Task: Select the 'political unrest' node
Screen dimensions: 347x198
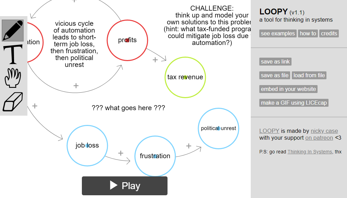Action: click(218, 128)
